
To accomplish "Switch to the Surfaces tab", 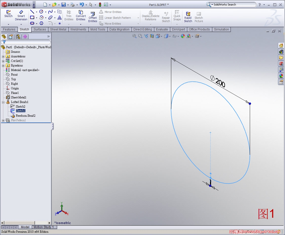I will click(x=40, y=29).
